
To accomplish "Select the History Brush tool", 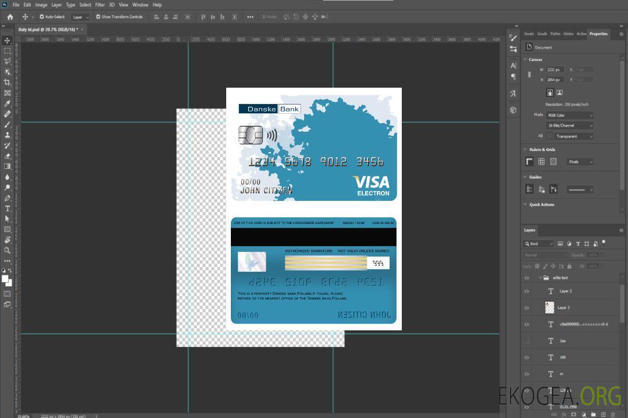I will pos(7,146).
